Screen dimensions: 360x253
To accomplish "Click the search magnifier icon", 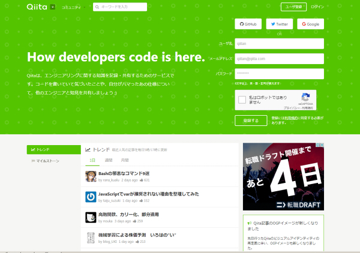I will (97, 7).
